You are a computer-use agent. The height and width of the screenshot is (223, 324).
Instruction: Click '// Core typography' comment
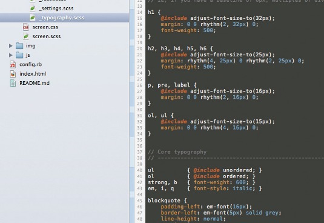[x=177, y=152]
